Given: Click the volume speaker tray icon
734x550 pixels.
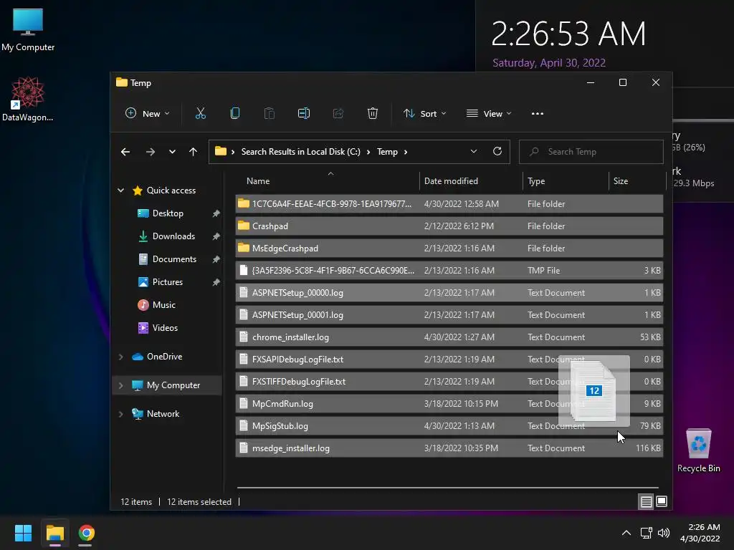Looking at the screenshot, I should [x=663, y=533].
